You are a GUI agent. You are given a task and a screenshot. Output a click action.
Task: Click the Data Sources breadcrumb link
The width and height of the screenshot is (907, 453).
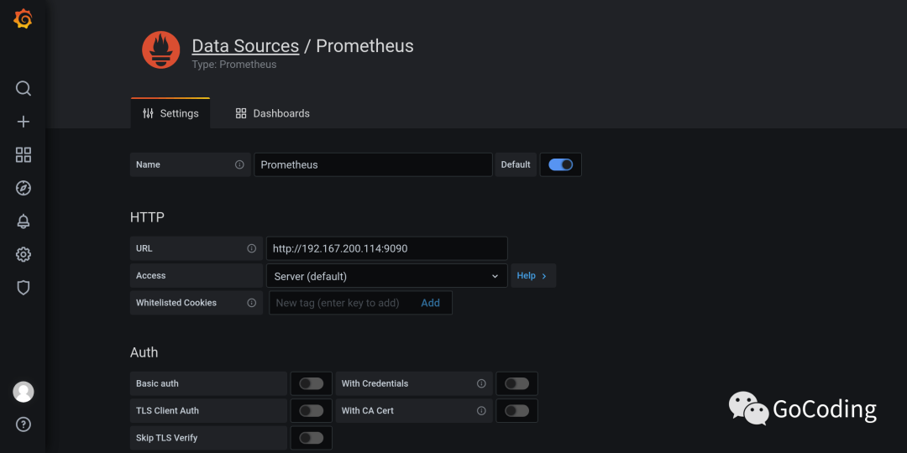(x=245, y=46)
